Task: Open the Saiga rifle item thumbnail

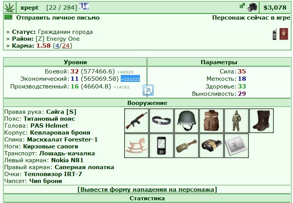Action: pos(137,121)
